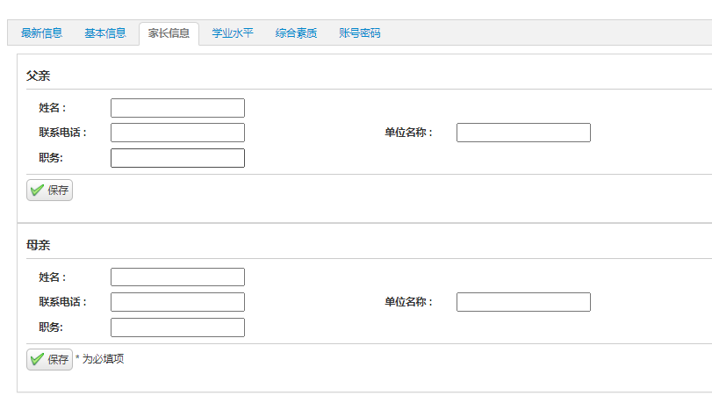Select the 家长信息 tab
This screenshot has height=403, width=712.
169,33
